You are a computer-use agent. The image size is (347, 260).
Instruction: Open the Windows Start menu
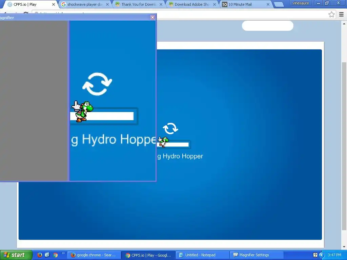(16, 255)
